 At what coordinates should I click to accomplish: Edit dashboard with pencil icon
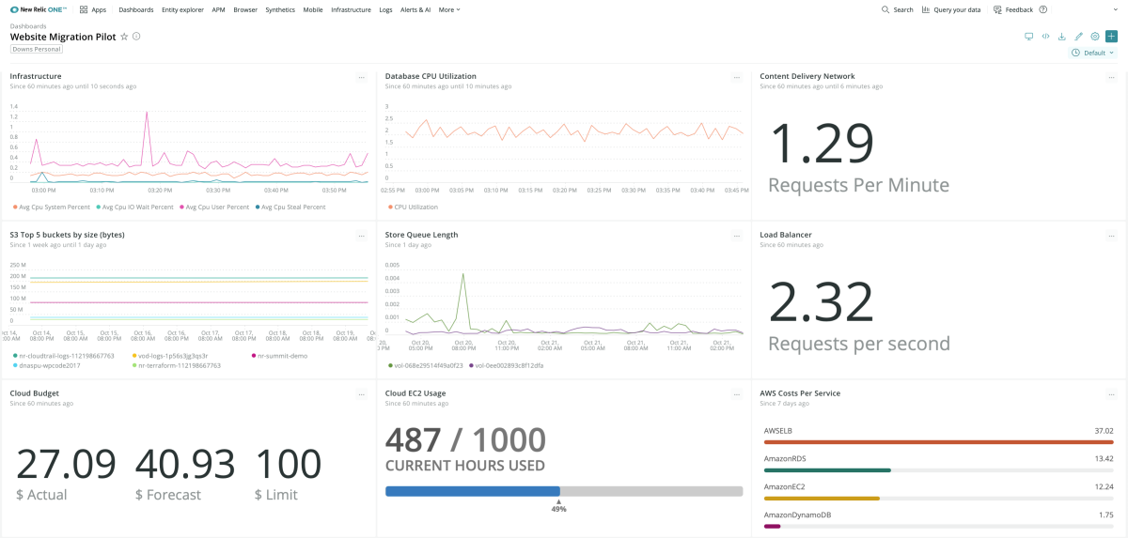point(1078,37)
